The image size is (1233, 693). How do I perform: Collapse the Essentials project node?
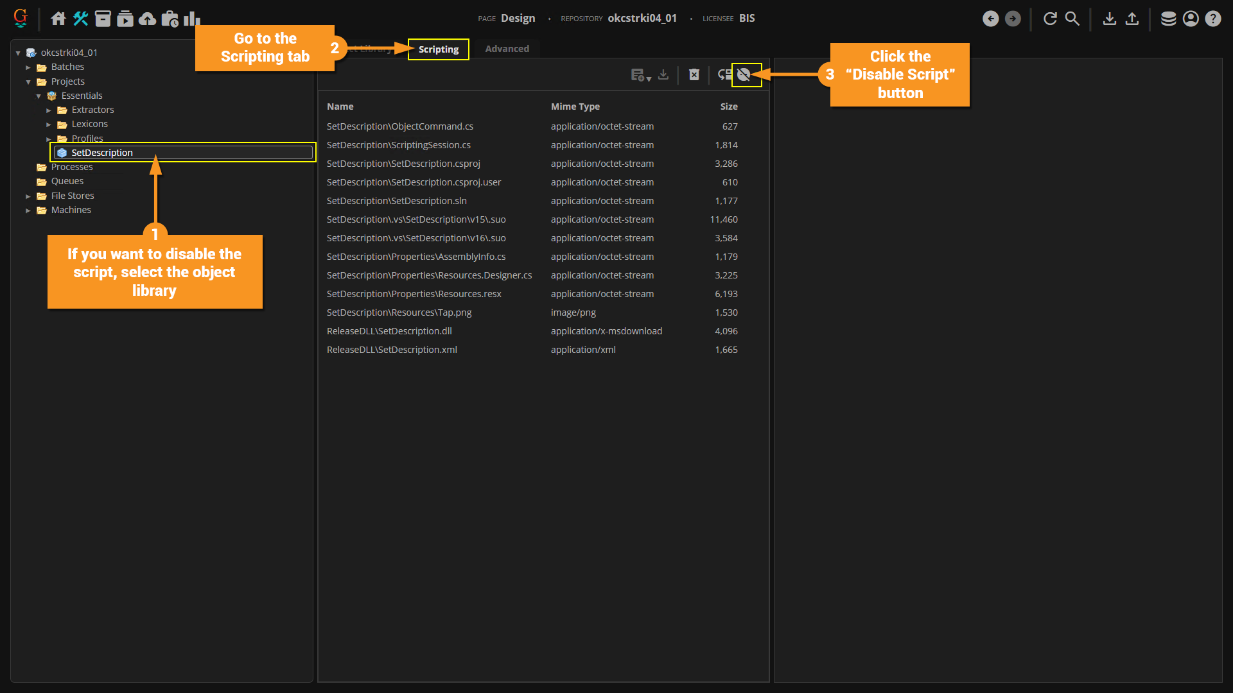click(39, 96)
